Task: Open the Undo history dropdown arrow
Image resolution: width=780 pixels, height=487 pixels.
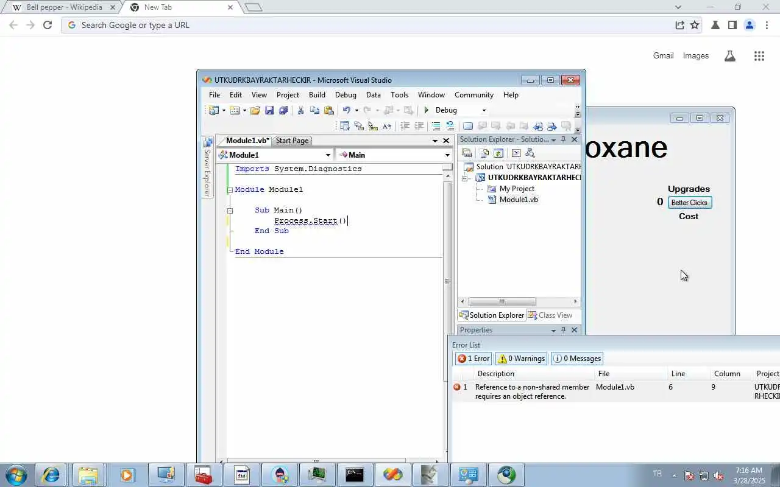Action: [x=356, y=110]
